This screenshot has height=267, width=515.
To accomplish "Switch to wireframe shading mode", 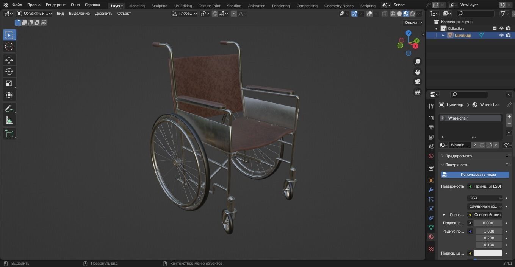I will pos(393,14).
